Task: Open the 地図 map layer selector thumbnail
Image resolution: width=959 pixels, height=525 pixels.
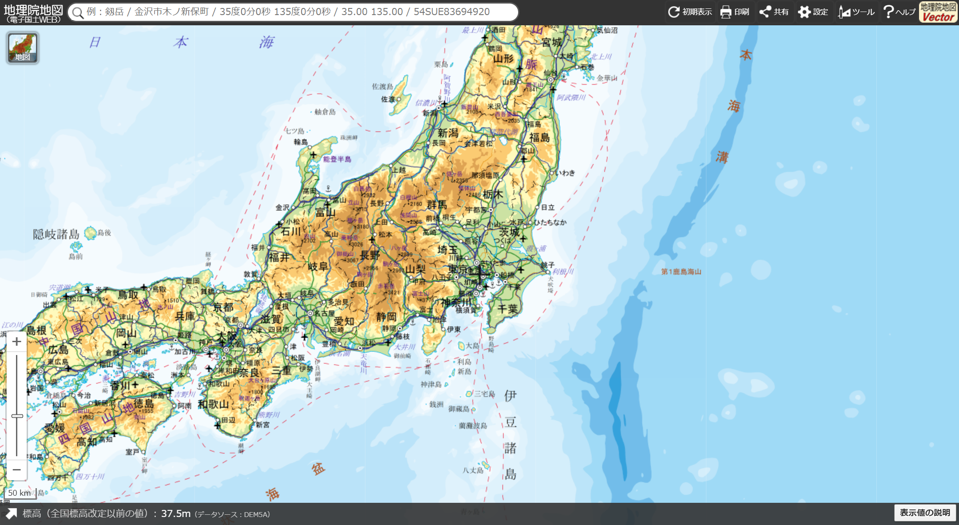Action: tap(23, 47)
